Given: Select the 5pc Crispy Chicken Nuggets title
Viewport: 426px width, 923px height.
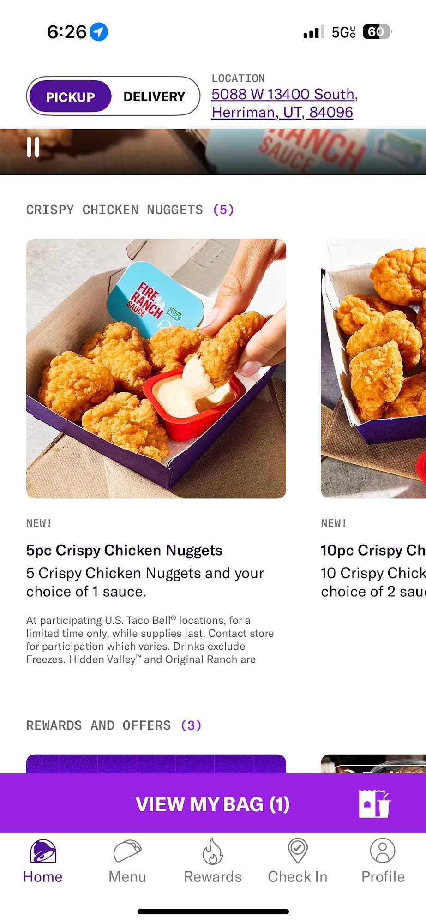Looking at the screenshot, I should click(x=124, y=550).
